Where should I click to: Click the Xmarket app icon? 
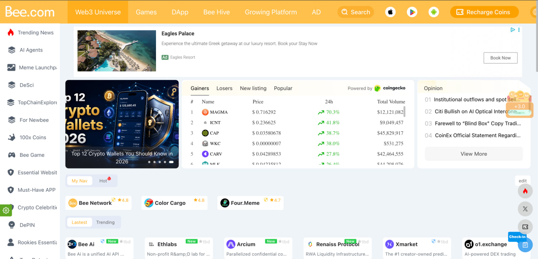pos(390,244)
